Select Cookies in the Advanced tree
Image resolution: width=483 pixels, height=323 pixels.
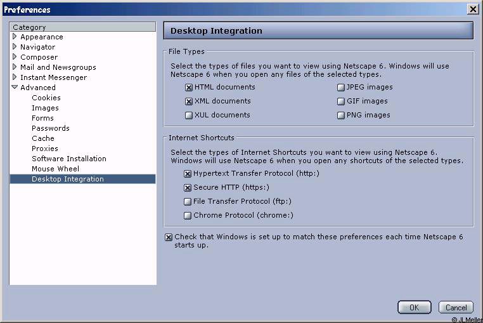pos(46,98)
